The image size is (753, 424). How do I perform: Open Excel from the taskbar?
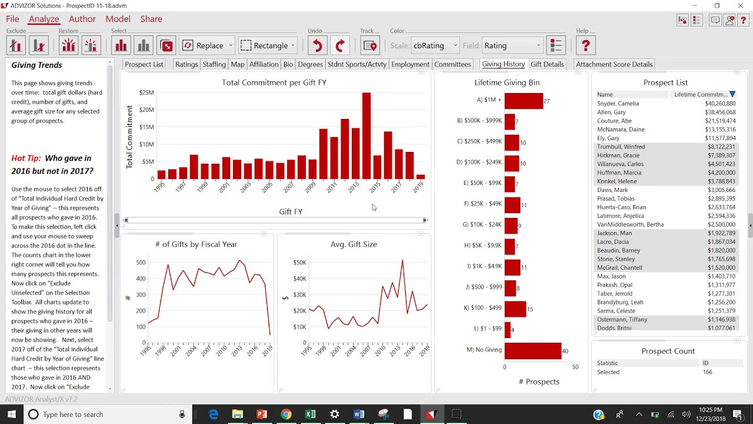pos(310,414)
